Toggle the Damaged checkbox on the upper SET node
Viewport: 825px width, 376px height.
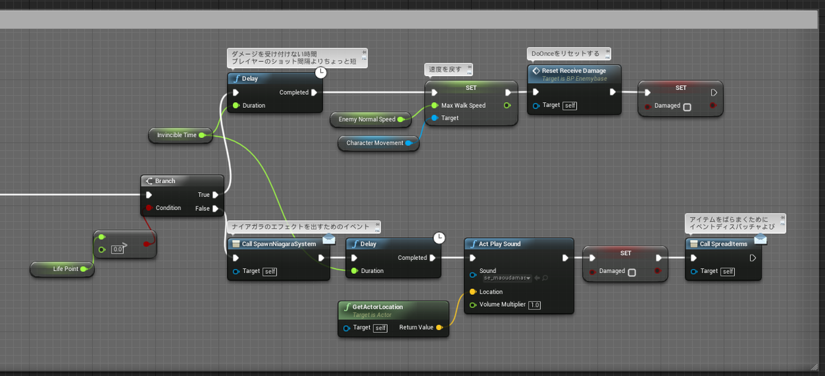(x=687, y=106)
